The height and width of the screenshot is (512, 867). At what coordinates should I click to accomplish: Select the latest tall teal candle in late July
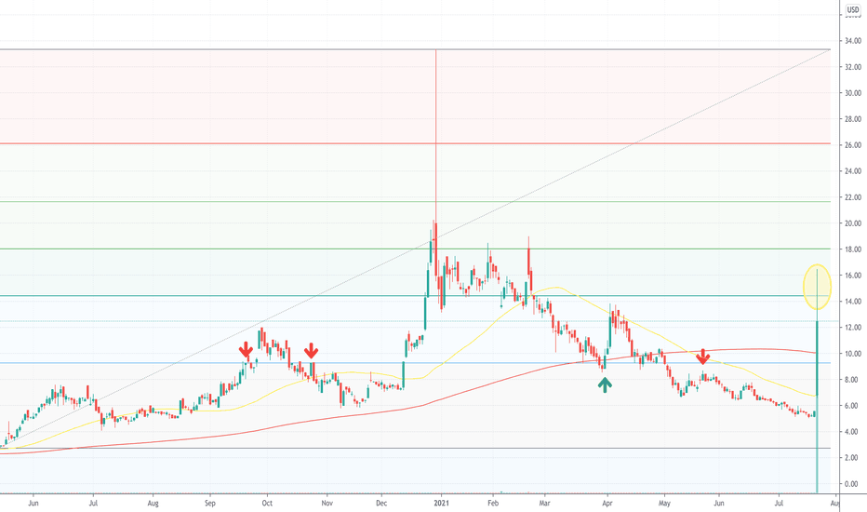coord(818,381)
